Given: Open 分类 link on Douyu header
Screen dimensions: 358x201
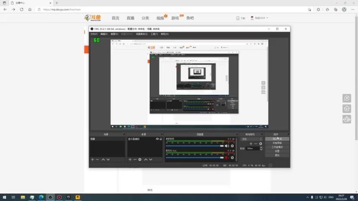Looking at the screenshot, I should (x=145, y=18).
